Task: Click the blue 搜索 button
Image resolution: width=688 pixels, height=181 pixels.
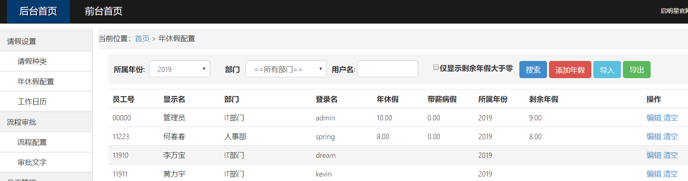Action: (533, 70)
